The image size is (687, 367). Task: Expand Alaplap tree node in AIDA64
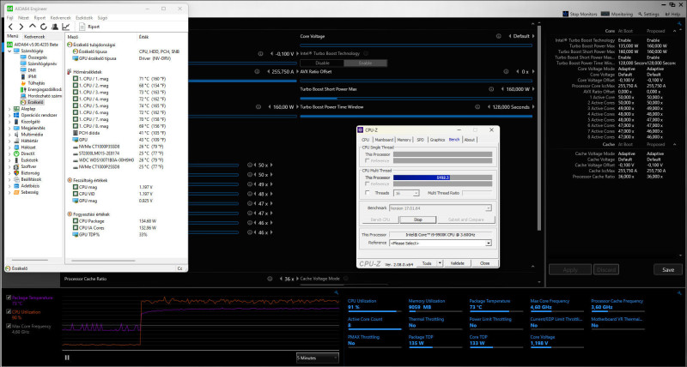pos(9,109)
